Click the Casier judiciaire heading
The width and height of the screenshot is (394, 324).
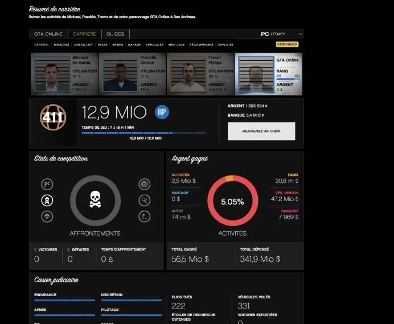click(x=56, y=280)
